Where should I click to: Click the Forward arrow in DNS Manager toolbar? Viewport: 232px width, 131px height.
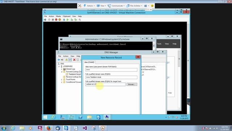[62, 60]
